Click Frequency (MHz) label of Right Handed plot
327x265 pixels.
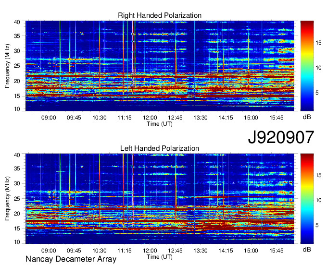(x=7, y=66)
